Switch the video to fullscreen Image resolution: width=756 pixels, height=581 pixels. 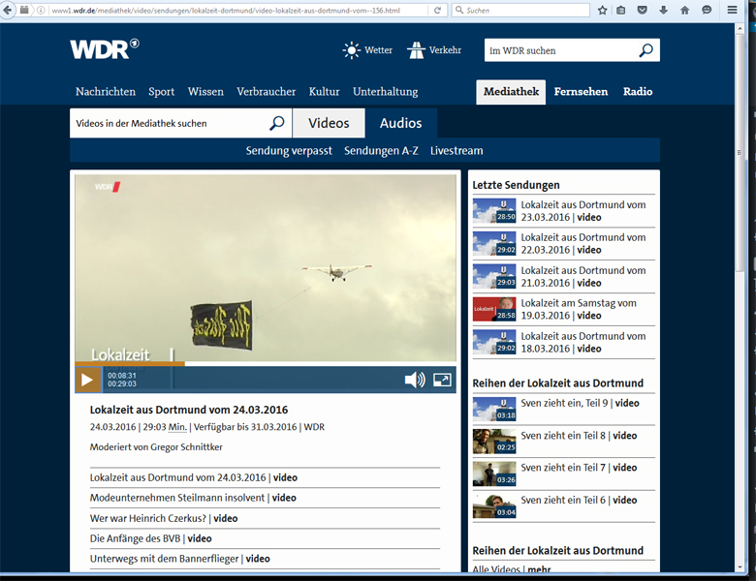click(442, 380)
